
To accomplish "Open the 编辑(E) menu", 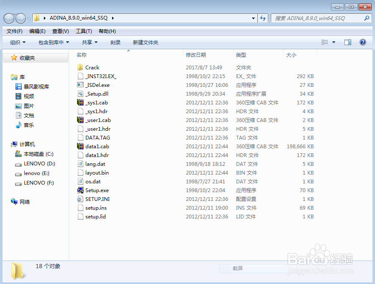I will [x=37, y=31].
